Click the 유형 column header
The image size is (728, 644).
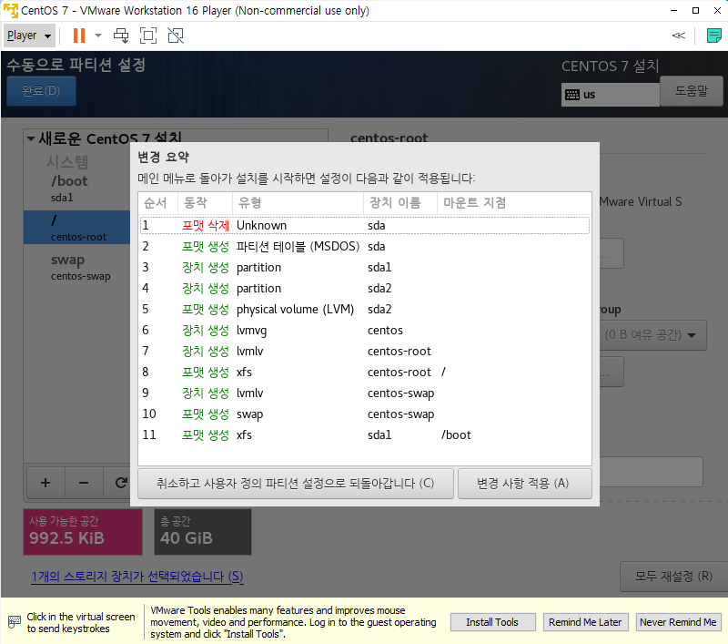(x=298, y=202)
